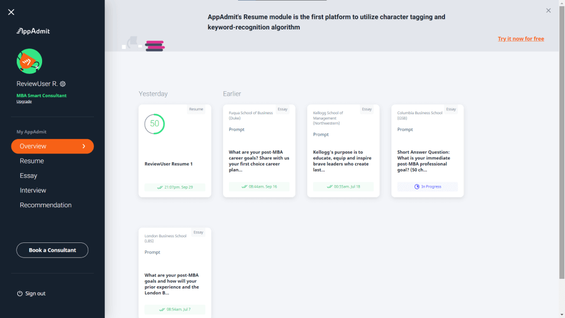565x318 pixels.
Task: Open settings gear next to ReviewUser R.
Action: pyautogui.click(x=63, y=84)
